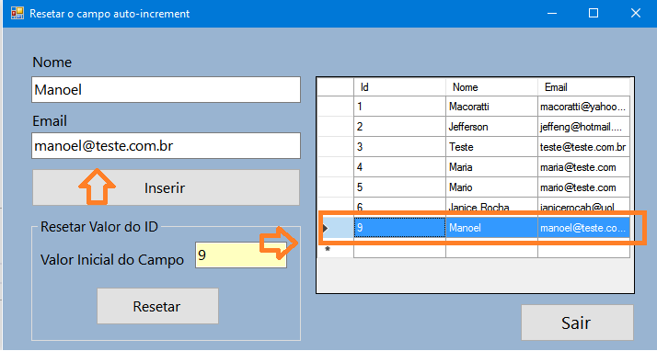Focus the Email text field
Image resolution: width=657 pixels, height=351 pixels.
166,145
